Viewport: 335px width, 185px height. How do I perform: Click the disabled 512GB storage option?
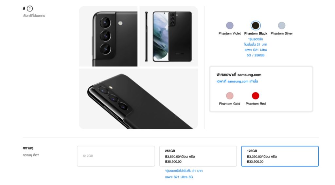click(116, 156)
